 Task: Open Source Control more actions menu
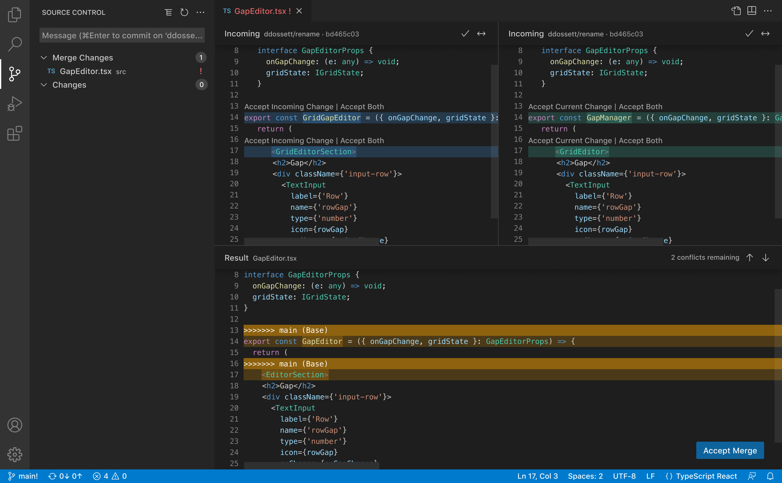200,12
